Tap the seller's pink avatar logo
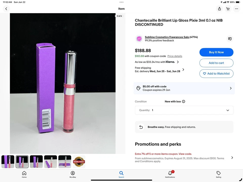 [x=139, y=38]
